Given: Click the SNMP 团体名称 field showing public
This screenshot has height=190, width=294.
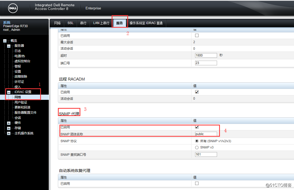Looking at the screenshot, I should (x=206, y=134).
